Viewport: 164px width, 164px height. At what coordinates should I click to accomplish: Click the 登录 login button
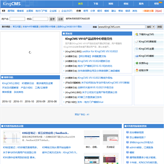pos(52,19)
